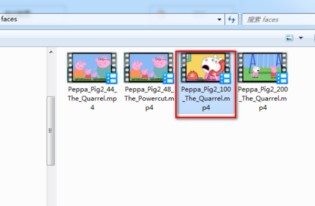
Task: Click the change view icon
Action: [x=289, y=38]
